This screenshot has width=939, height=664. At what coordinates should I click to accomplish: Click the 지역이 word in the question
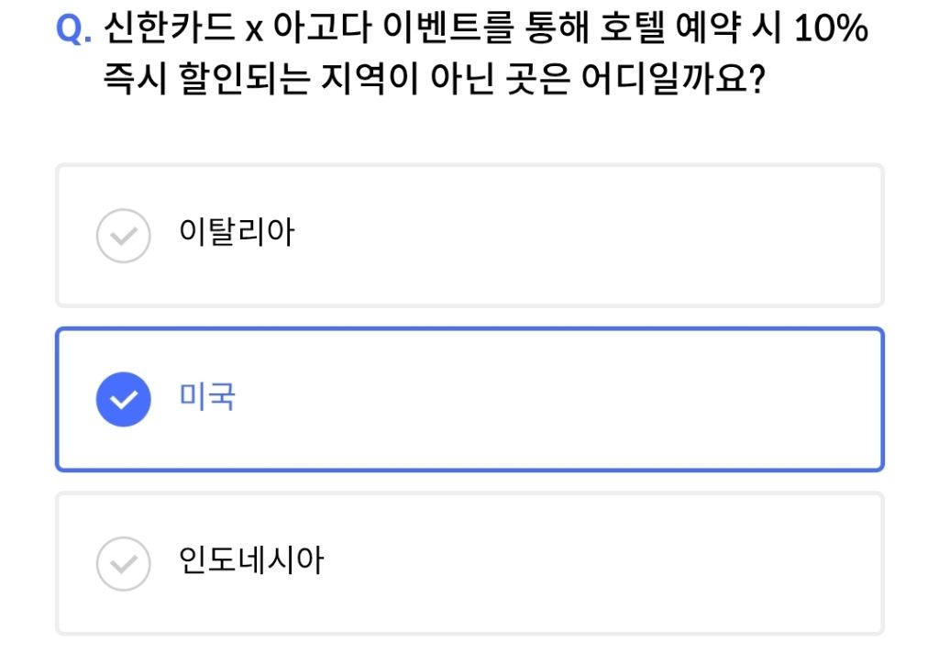click(x=367, y=82)
